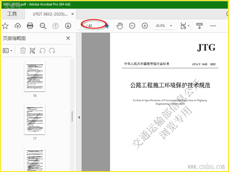Click the fit page width icon
Image resolution: width=229 pixels, height=172 pixels.
pos(183,26)
